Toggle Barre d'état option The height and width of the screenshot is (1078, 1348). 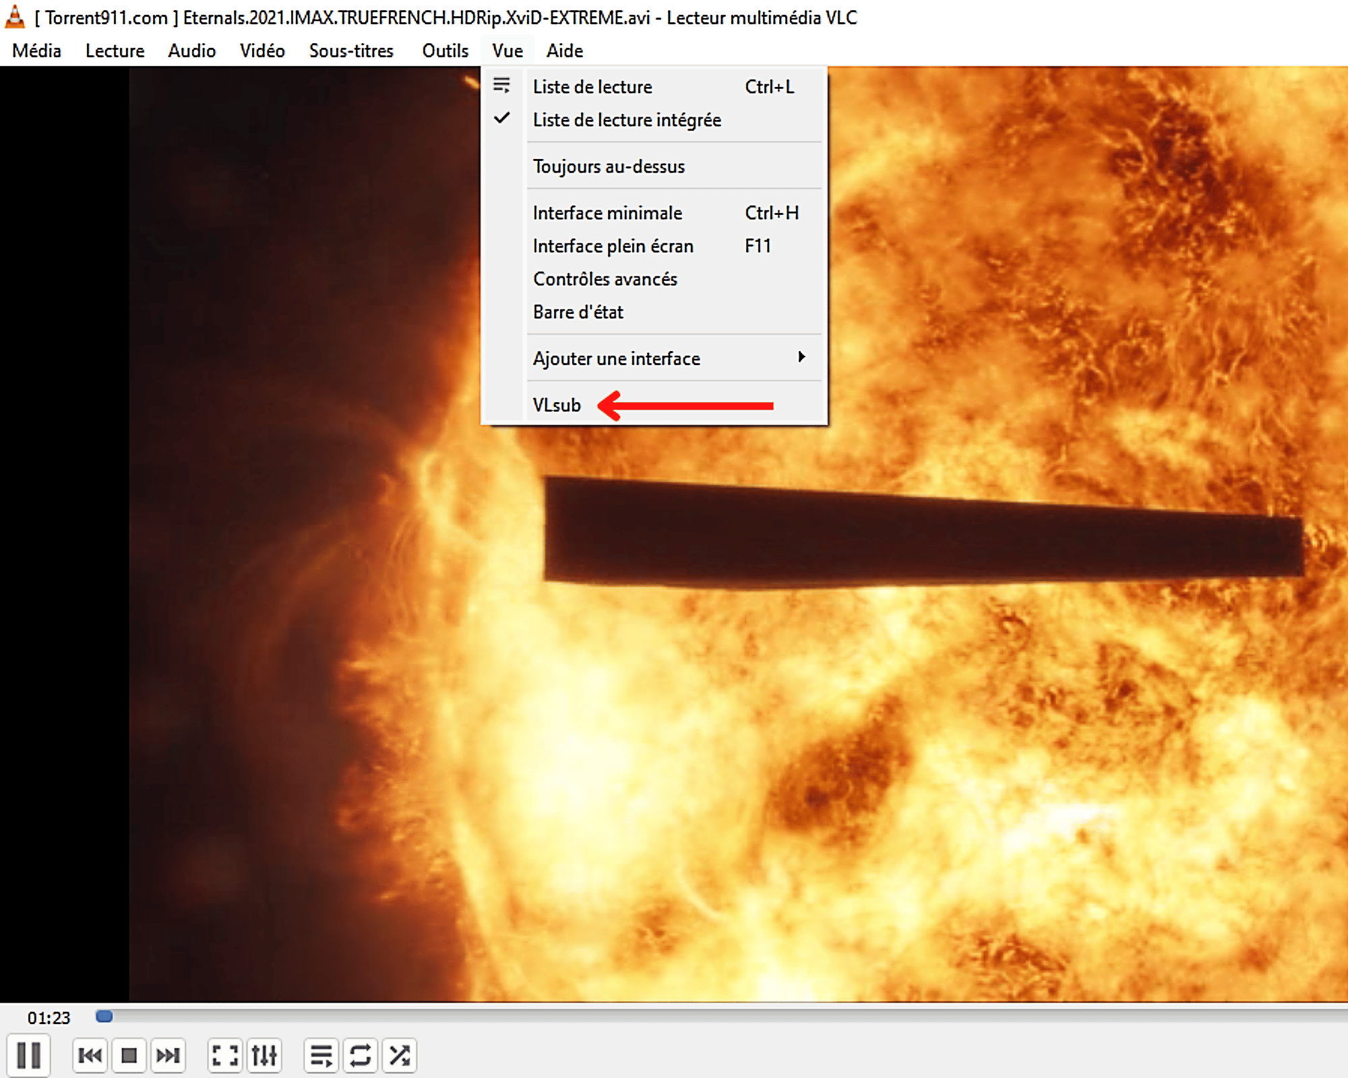(x=654, y=312)
